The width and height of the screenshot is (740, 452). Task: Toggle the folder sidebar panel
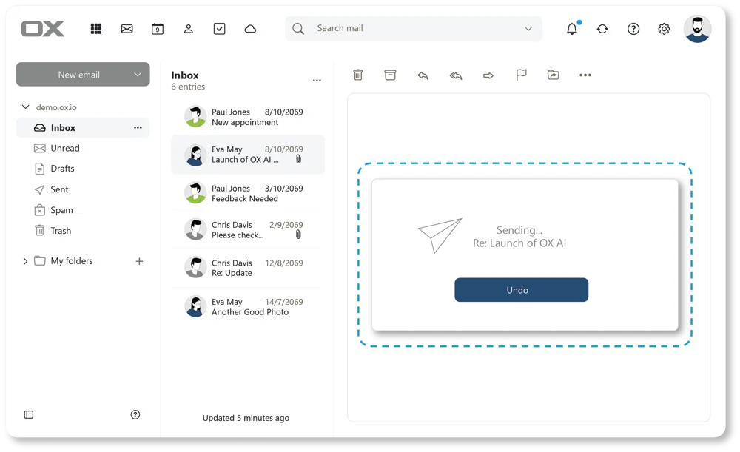pos(29,415)
